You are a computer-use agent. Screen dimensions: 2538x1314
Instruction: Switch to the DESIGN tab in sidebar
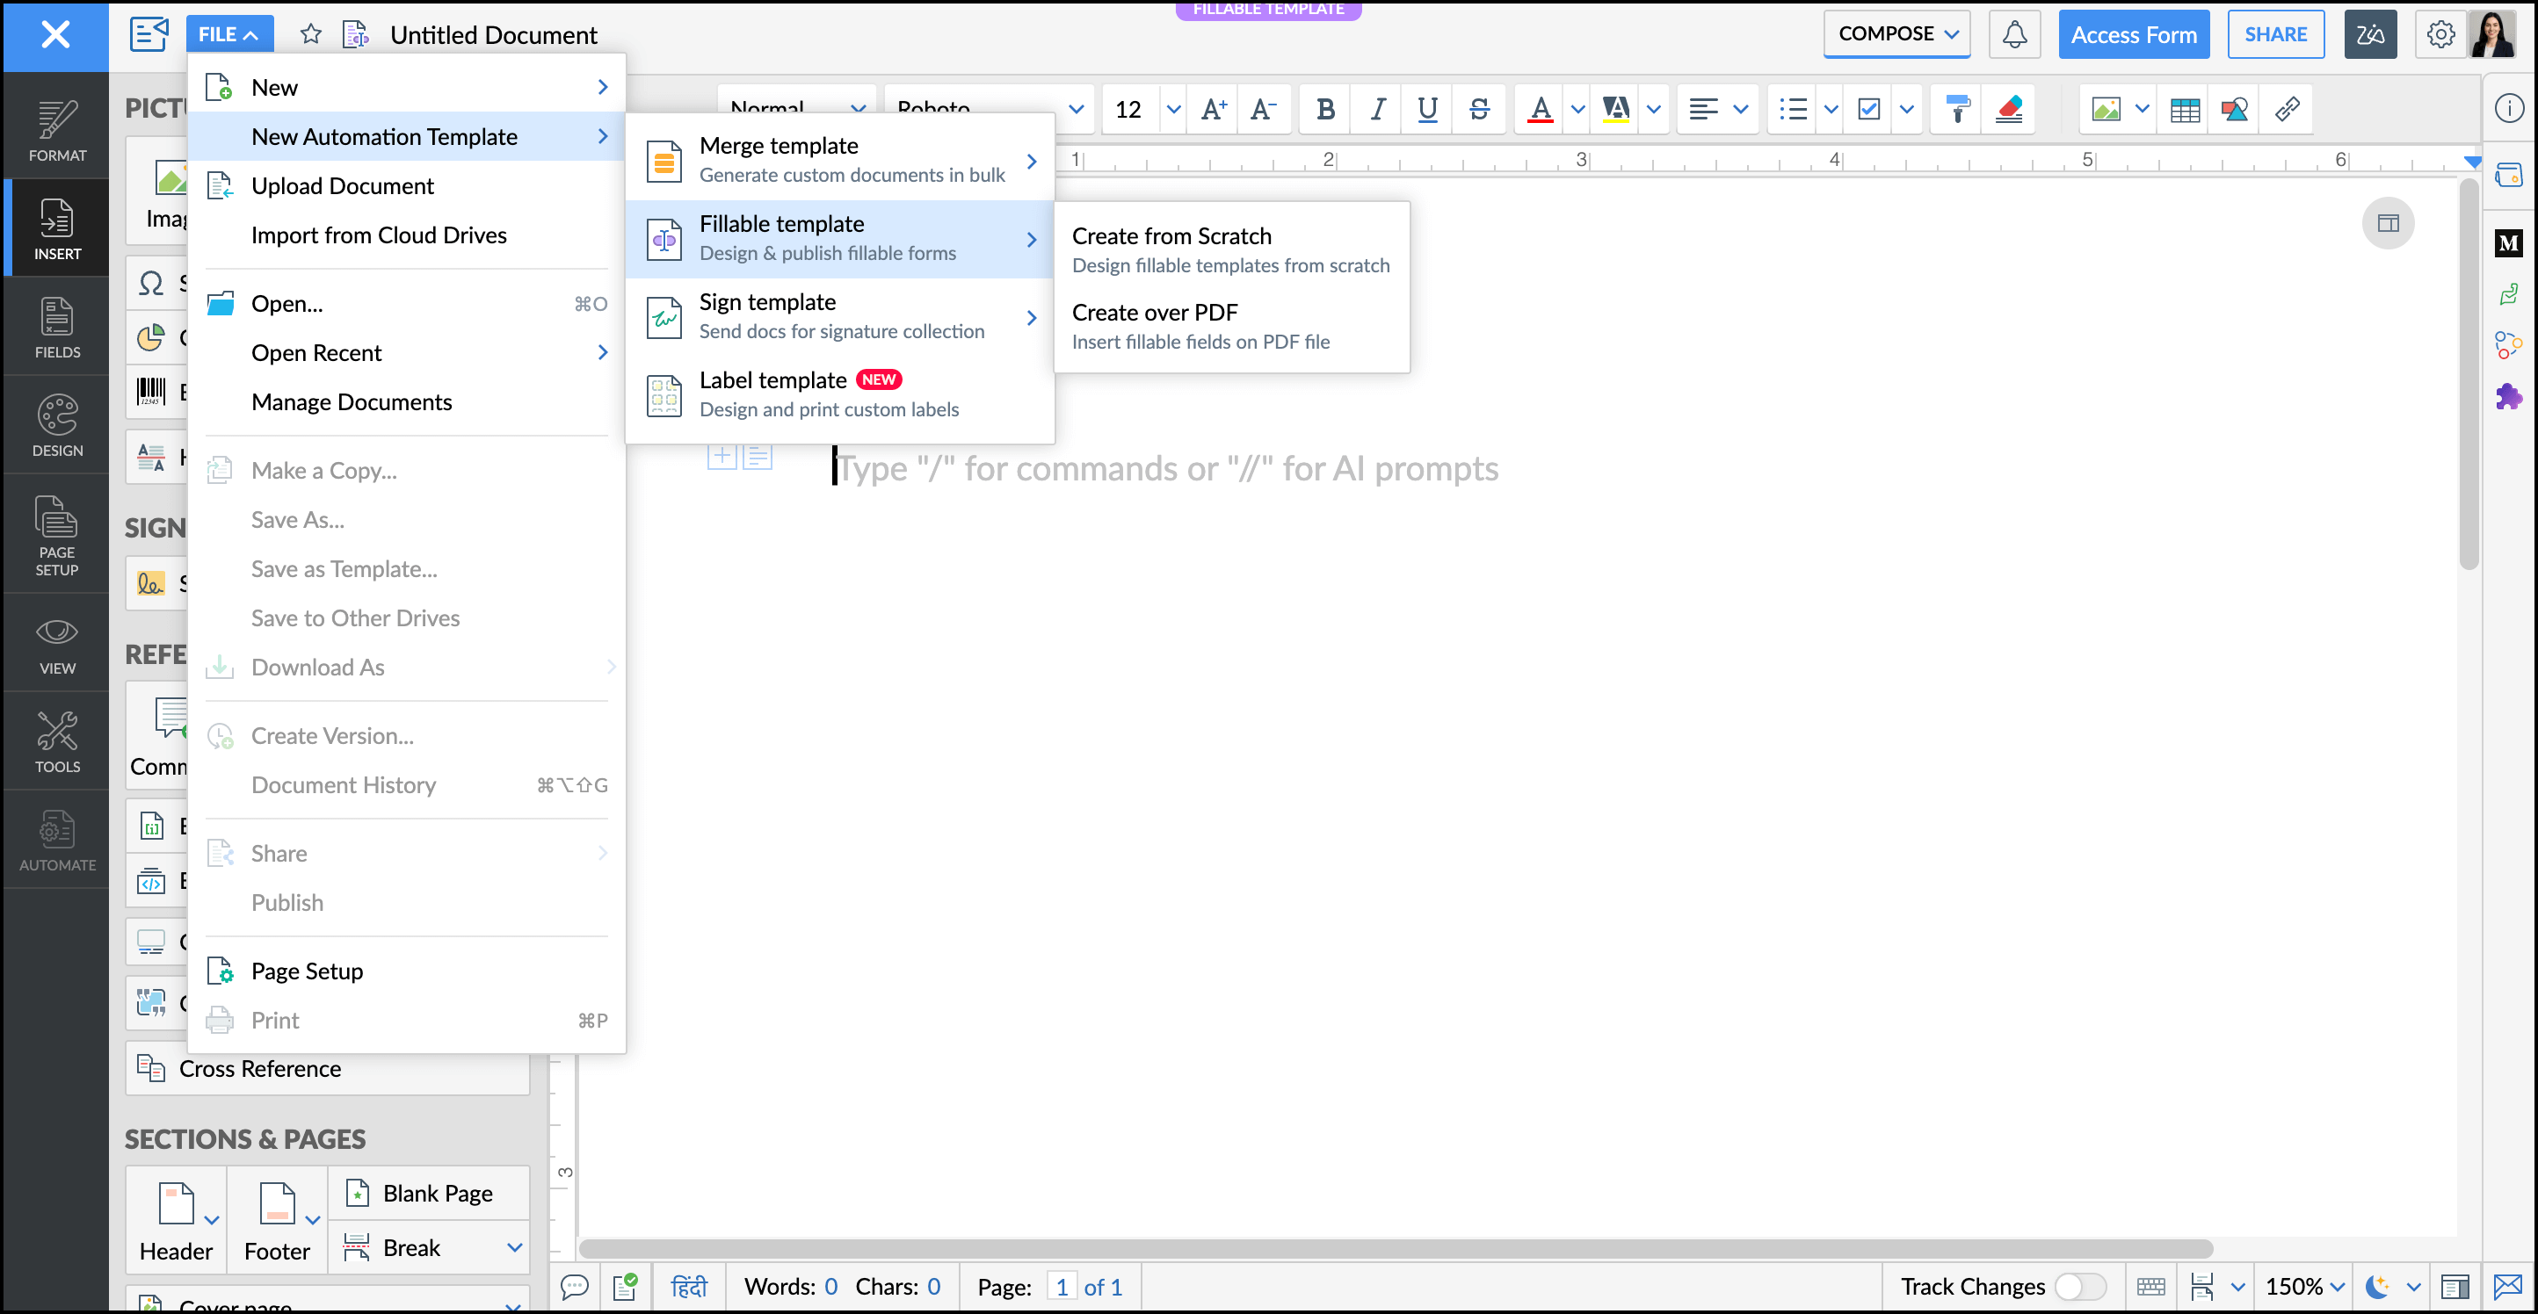pos(56,424)
